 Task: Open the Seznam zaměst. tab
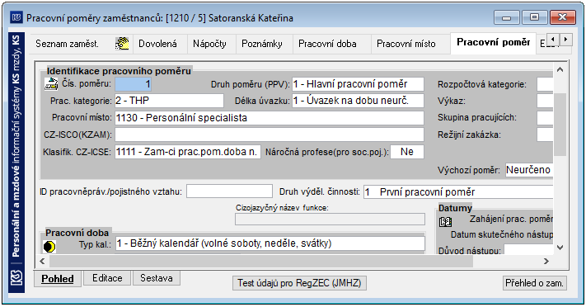coord(68,44)
